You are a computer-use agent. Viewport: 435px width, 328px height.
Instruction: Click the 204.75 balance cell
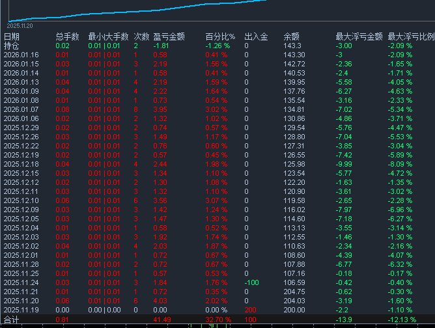293,292
